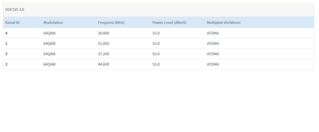The height and width of the screenshot is (132, 319).
Task: Select the row with Kanal ID 4
Action: (7, 33)
